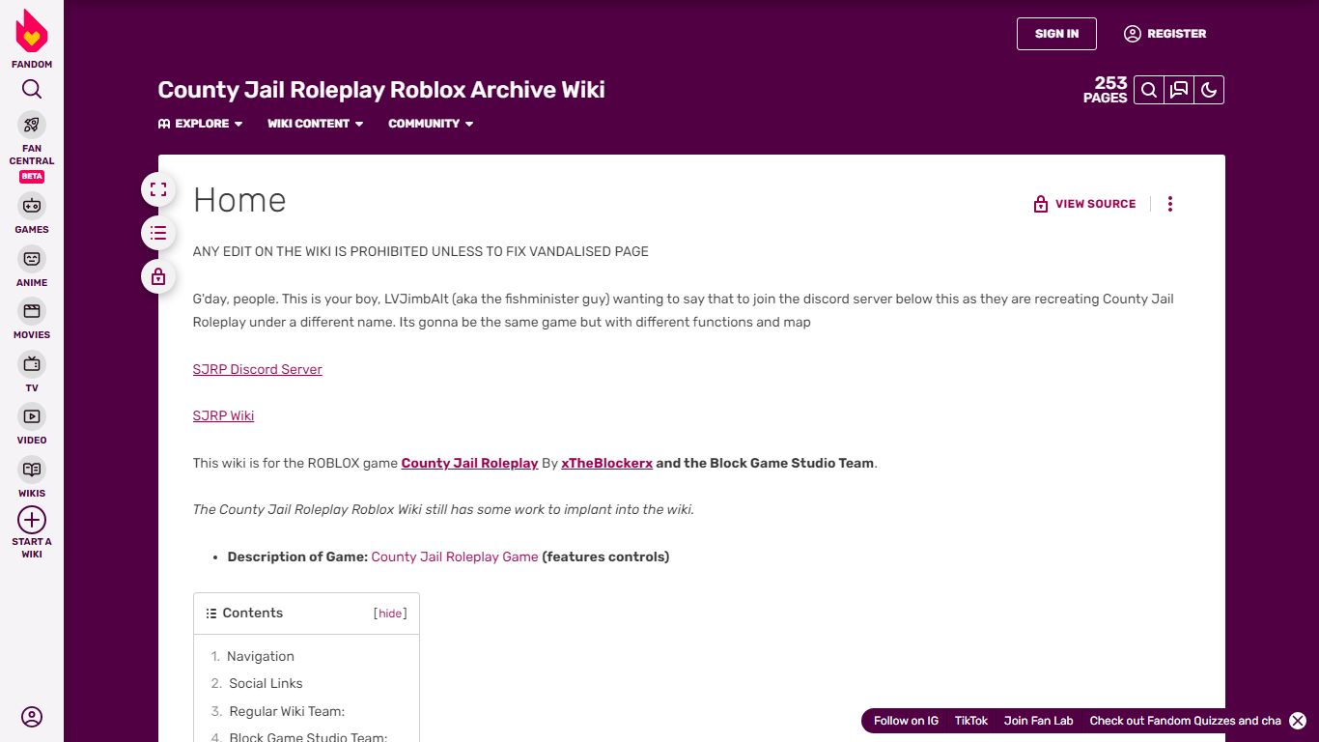Image resolution: width=1319 pixels, height=742 pixels.
Task: Toggle dark theme with the moon icon
Action: click(1209, 90)
